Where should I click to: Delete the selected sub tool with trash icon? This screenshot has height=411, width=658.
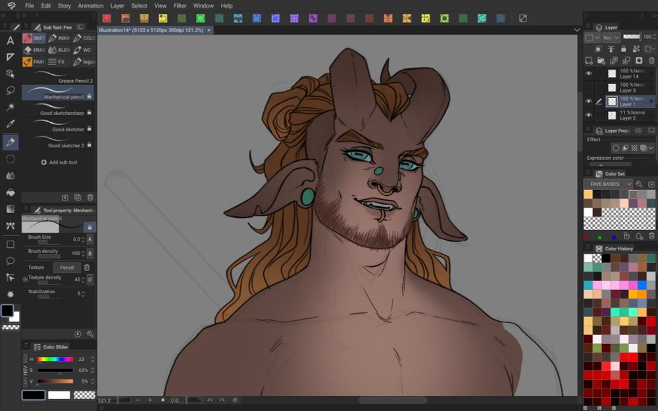click(90, 197)
